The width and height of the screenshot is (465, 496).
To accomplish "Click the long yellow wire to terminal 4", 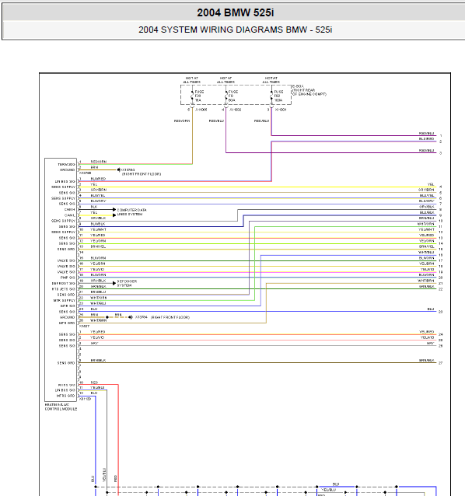I will [257, 187].
